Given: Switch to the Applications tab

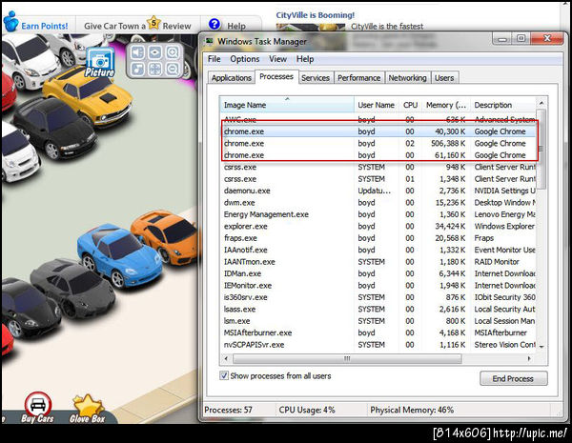Looking at the screenshot, I should point(232,78).
